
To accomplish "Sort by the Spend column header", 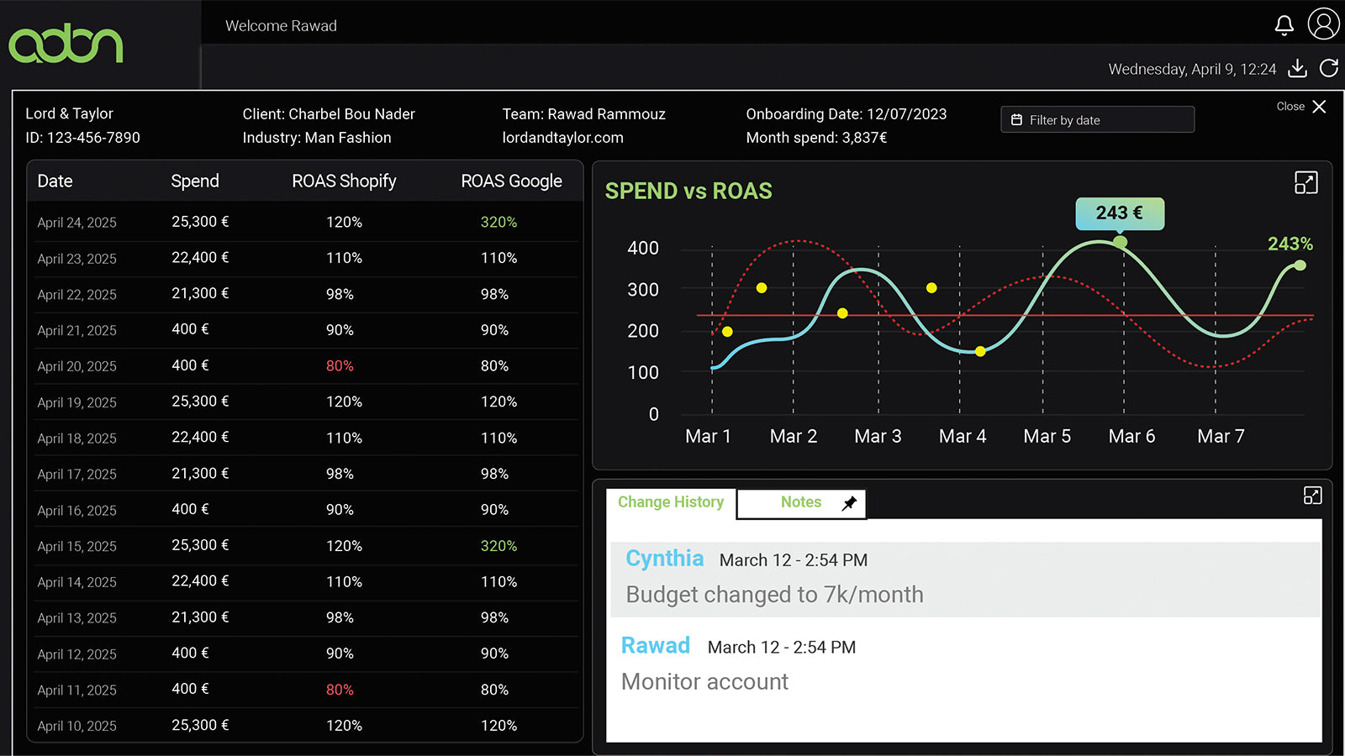I will click(x=195, y=181).
